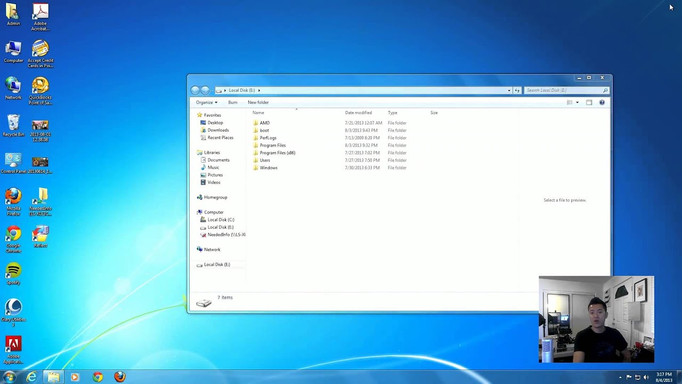The height and width of the screenshot is (384, 682).
Task: Collapse Favorites in the navigation pane
Action: click(x=212, y=115)
